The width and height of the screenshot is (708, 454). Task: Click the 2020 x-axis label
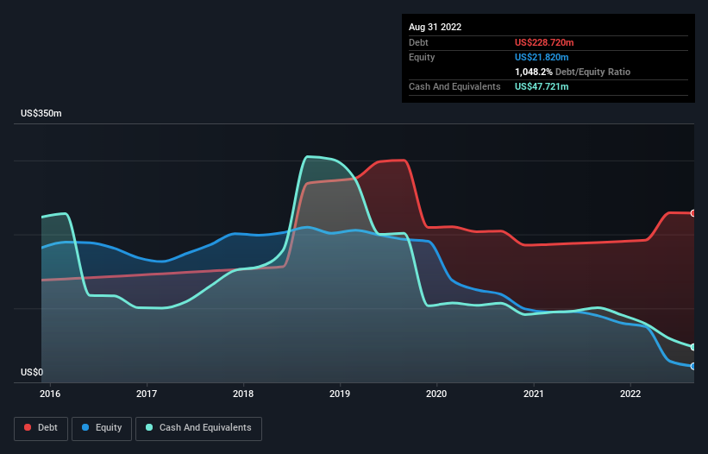click(x=436, y=394)
